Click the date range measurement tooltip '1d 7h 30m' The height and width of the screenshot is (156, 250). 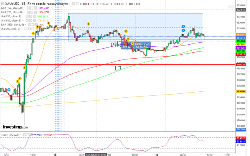point(136,45)
